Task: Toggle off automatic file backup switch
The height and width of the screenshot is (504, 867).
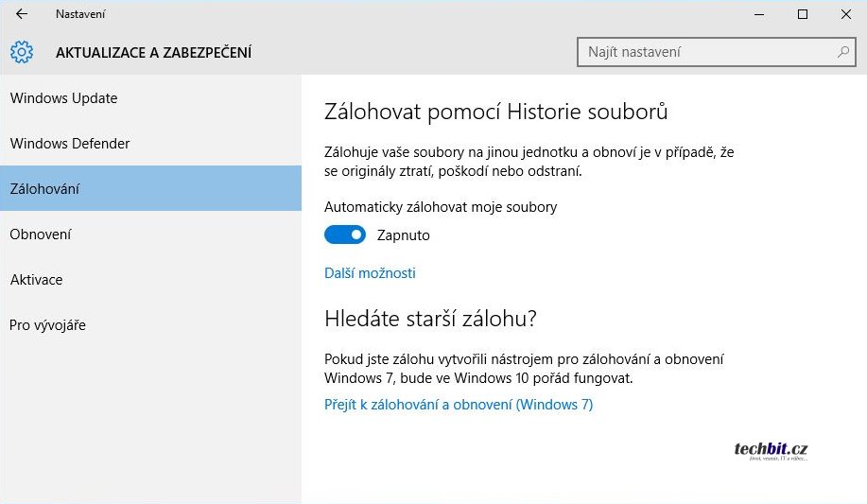Action: point(345,235)
